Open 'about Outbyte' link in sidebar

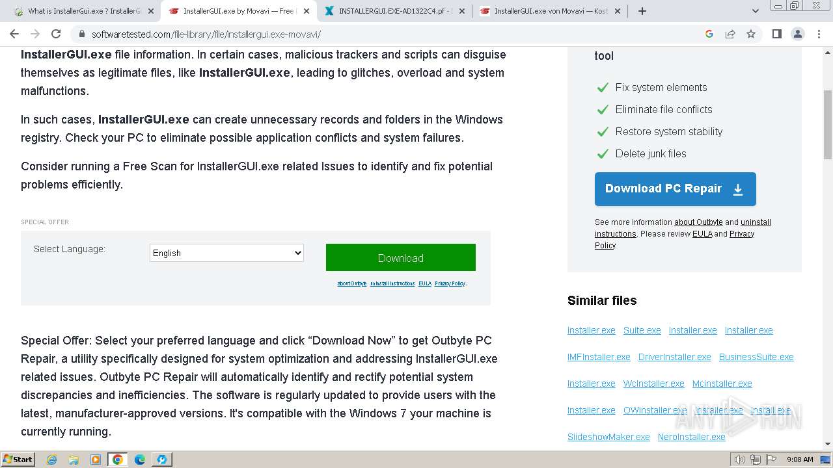[698, 222]
